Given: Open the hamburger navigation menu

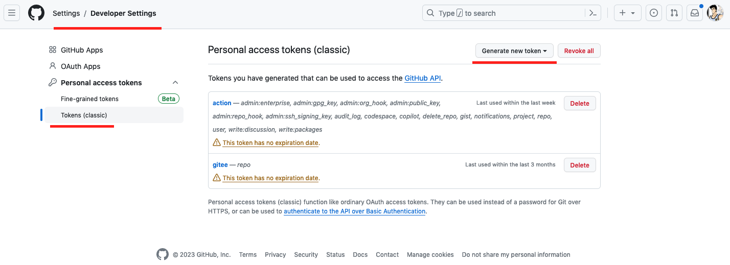Looking at the screenshot, I should coord(12,13).
